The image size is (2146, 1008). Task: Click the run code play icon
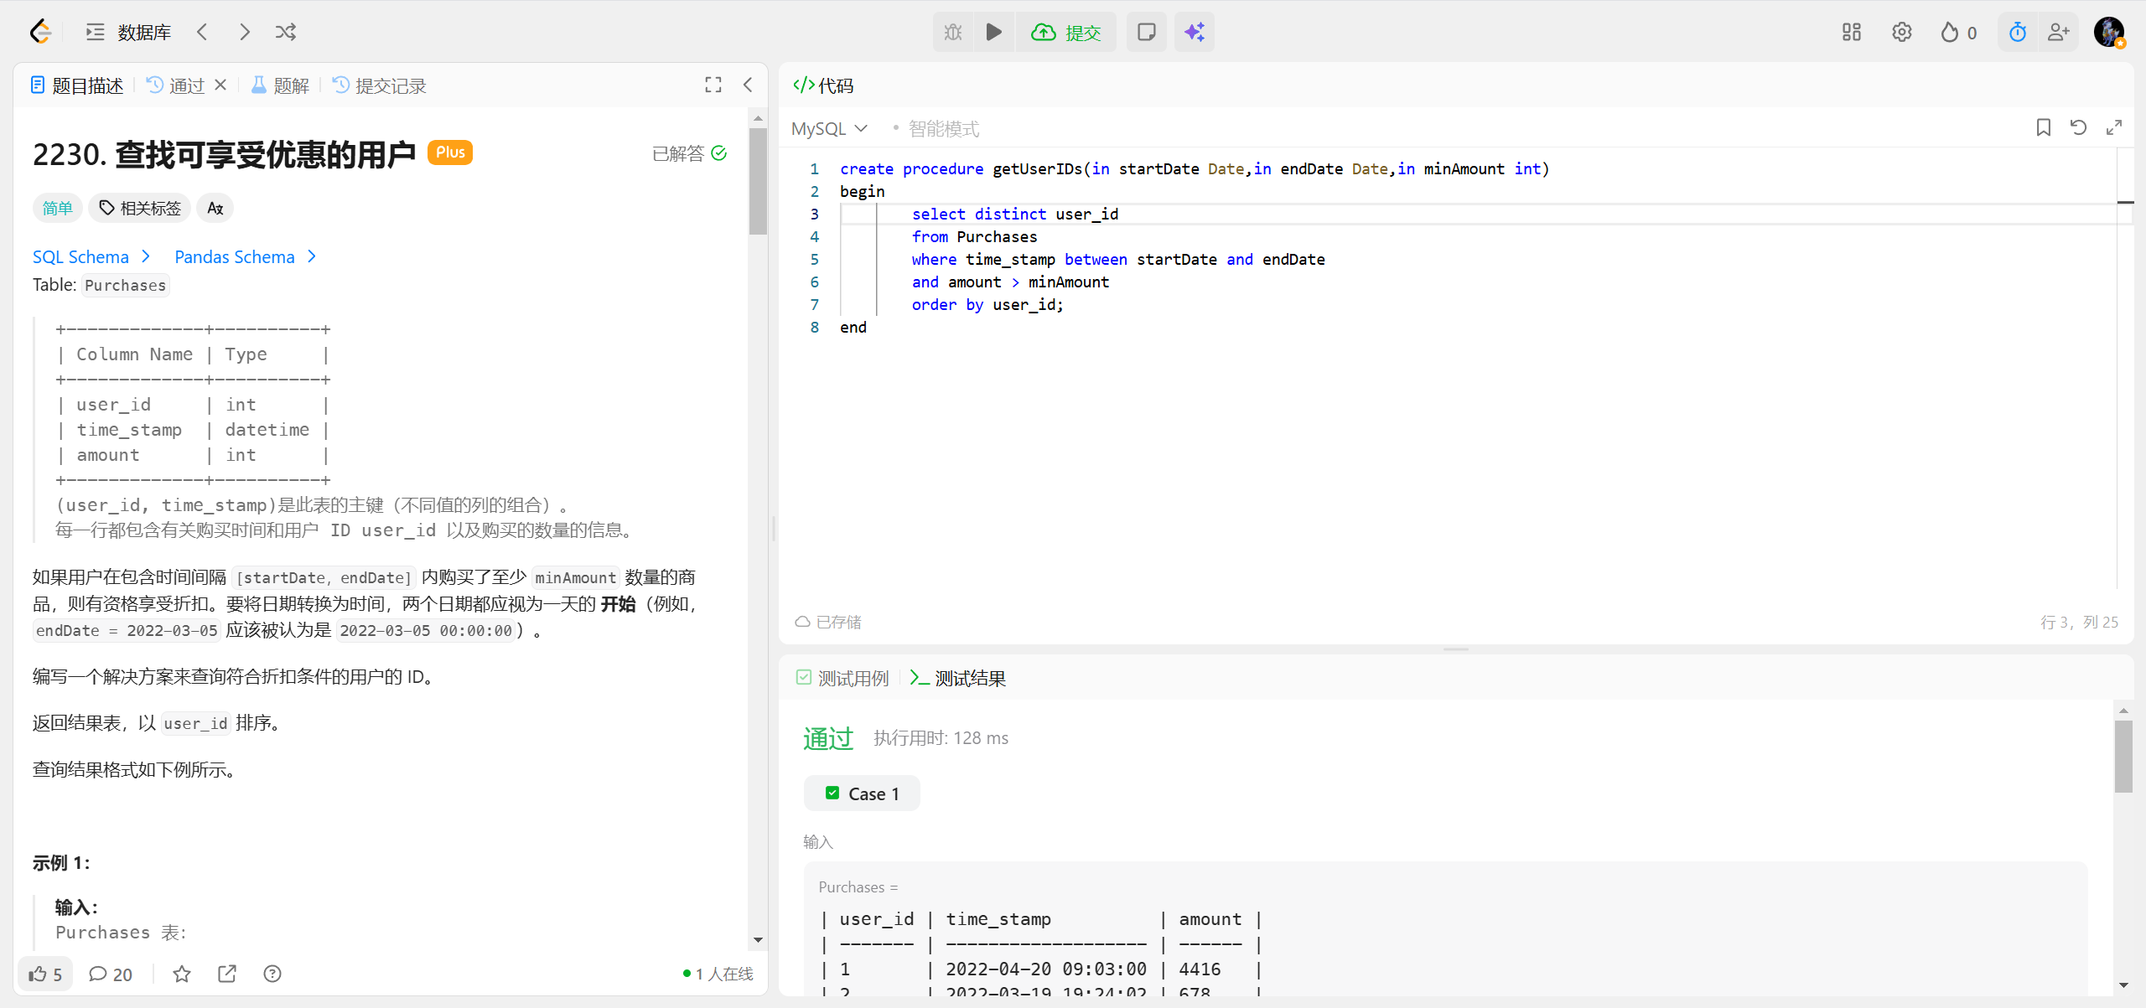tap(993, 32)
